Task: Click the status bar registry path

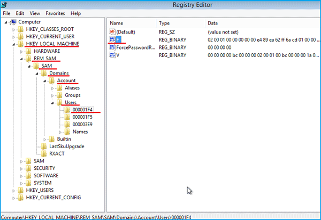Action: pos(96,217)
